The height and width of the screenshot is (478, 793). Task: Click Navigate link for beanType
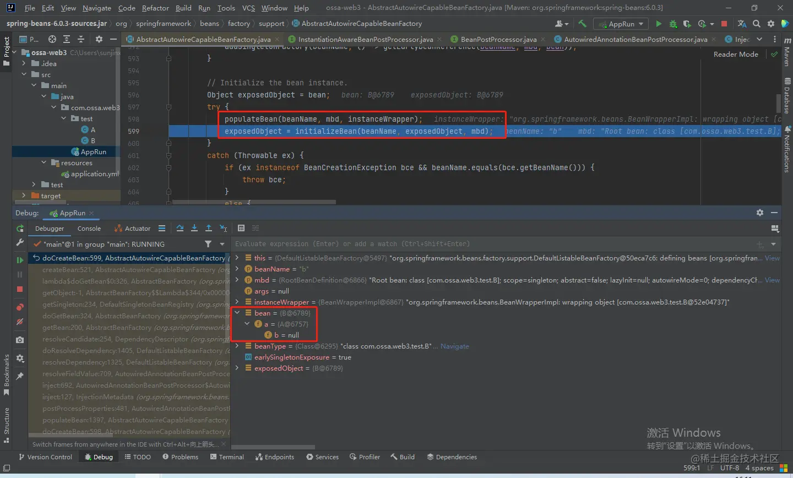point(455,346)
